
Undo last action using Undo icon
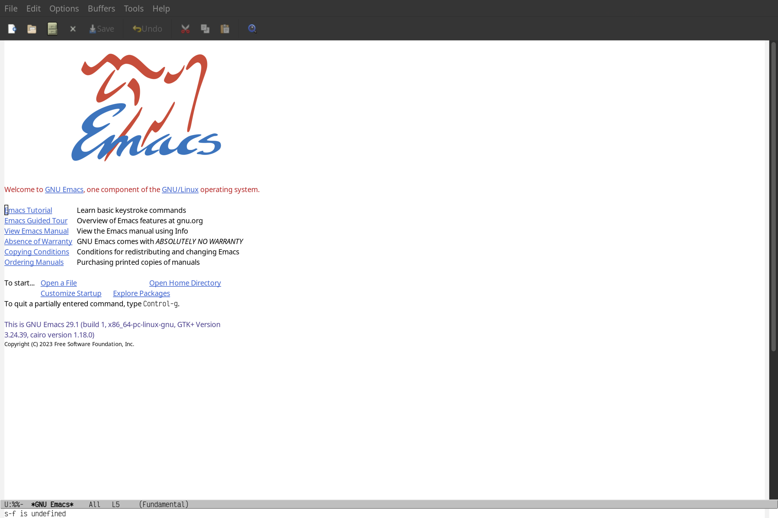point(146,28)
